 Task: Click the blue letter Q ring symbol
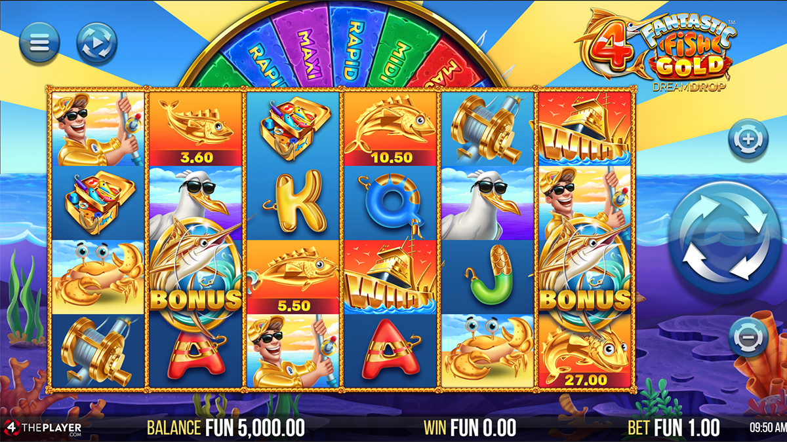pyautogui.click(x=392, y=204)
